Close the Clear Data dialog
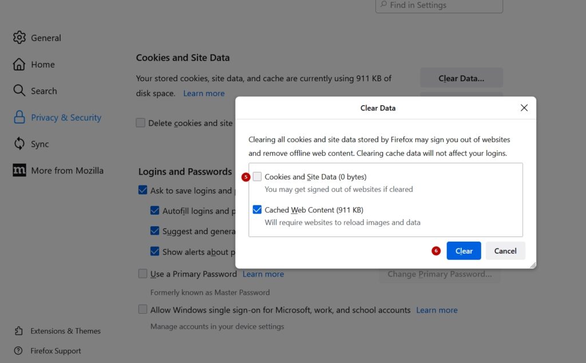Viewport: 586px width, 363px height. pyautogui.click(x=524, y=108)
